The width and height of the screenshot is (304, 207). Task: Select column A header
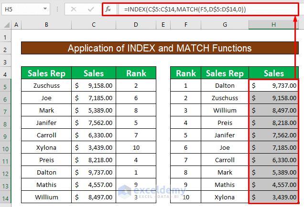point(16,25)
